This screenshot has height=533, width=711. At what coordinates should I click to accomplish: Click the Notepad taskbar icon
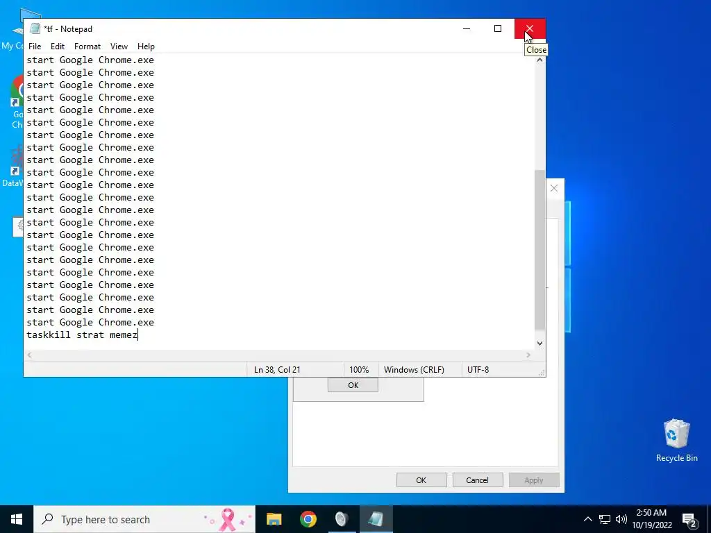point(376,519)
